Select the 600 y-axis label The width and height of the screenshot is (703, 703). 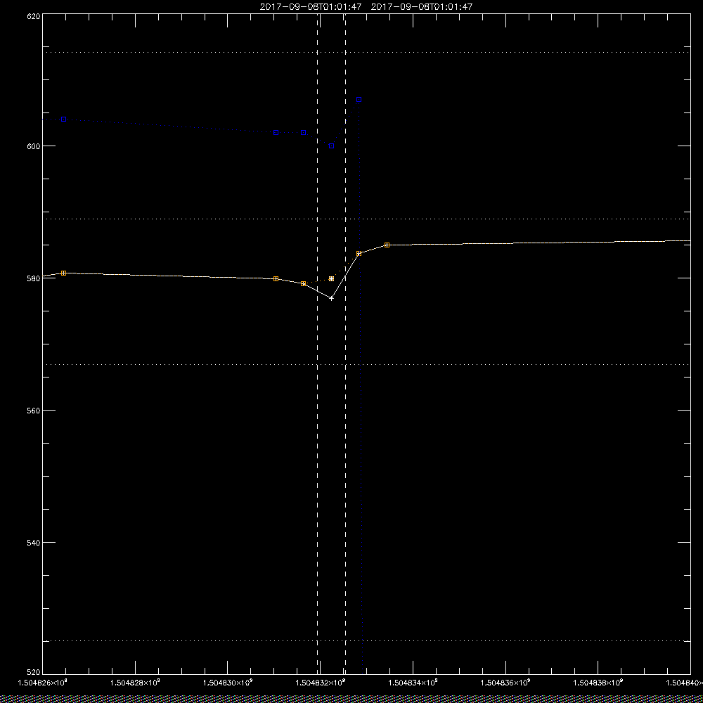[x=34, y=146]
